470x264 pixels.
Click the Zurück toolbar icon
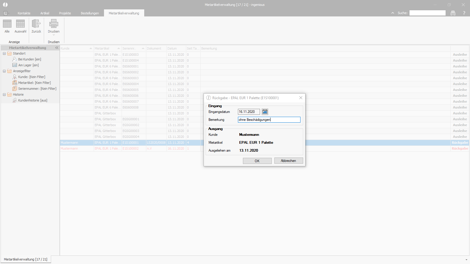(x=36, y=24)
